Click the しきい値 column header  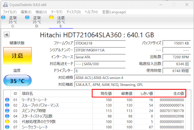coord(144,94)
